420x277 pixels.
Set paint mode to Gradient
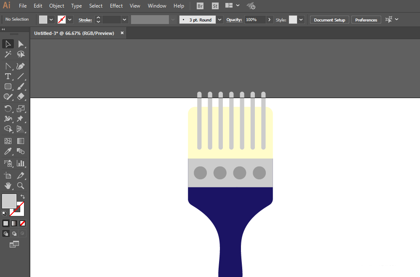[x=14, y=223]
